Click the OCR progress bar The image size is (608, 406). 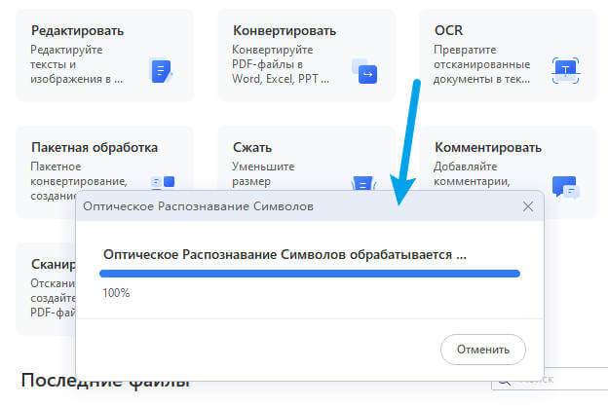(x=310, y=274)
